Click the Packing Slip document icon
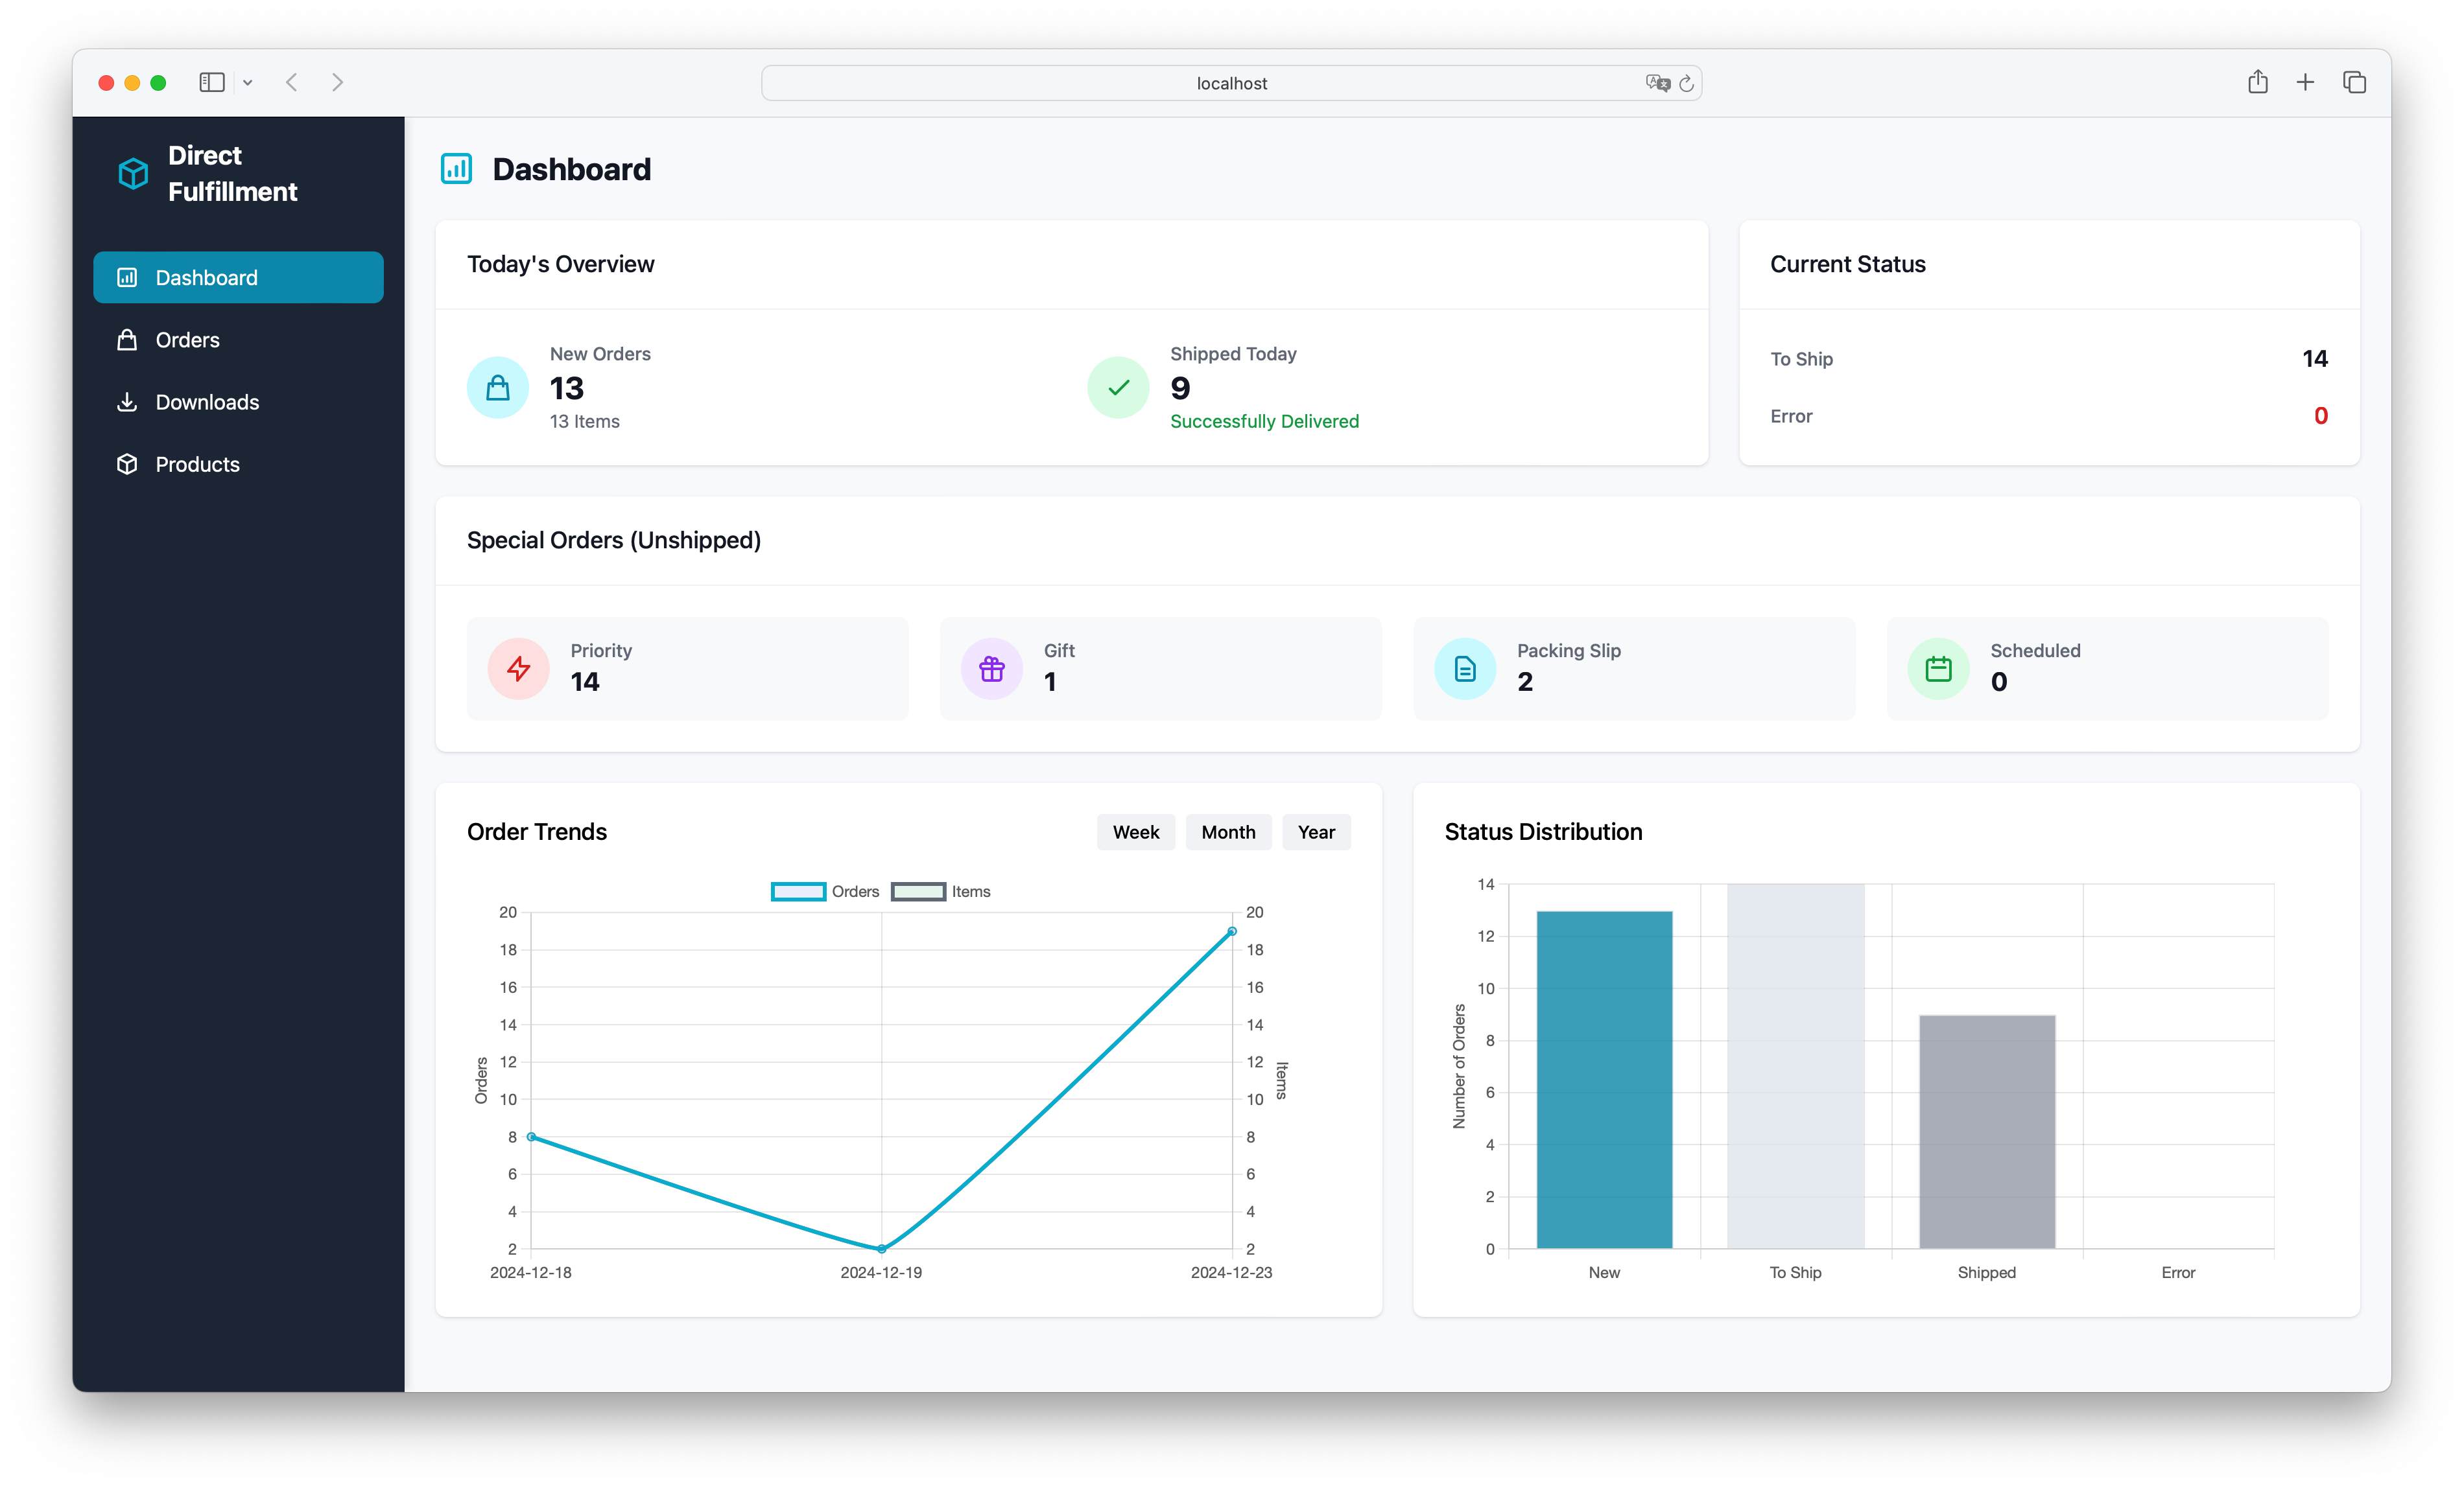 click(x=1464, y=668)
